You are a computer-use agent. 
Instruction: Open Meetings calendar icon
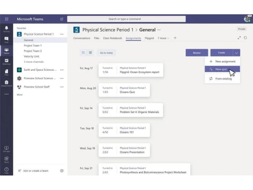pos(7,62)
